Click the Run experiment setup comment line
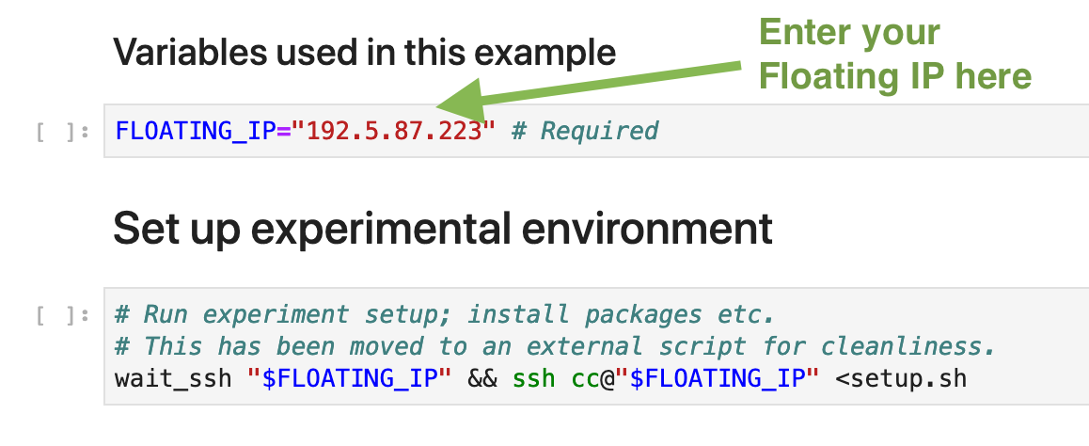The width and height of the screenshot is (1089, 446). pyautogui.click(x=444, y=314)
